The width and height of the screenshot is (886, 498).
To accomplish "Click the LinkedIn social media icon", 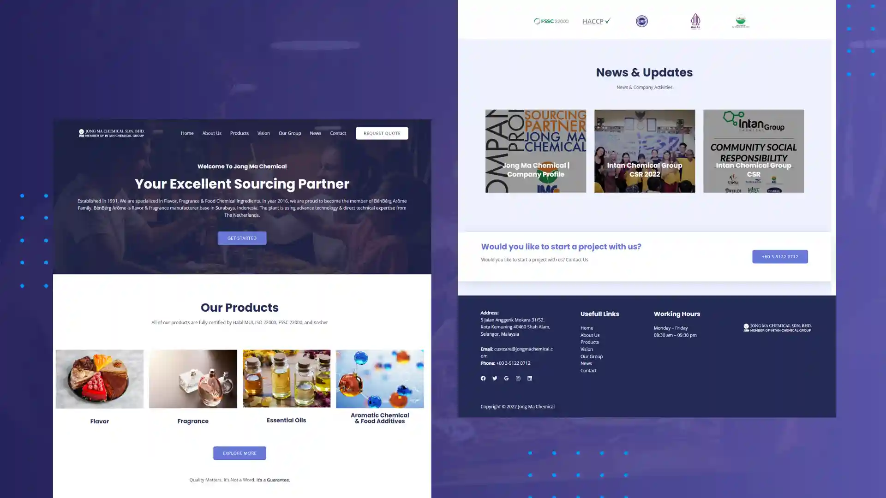I will click(529, 378).
